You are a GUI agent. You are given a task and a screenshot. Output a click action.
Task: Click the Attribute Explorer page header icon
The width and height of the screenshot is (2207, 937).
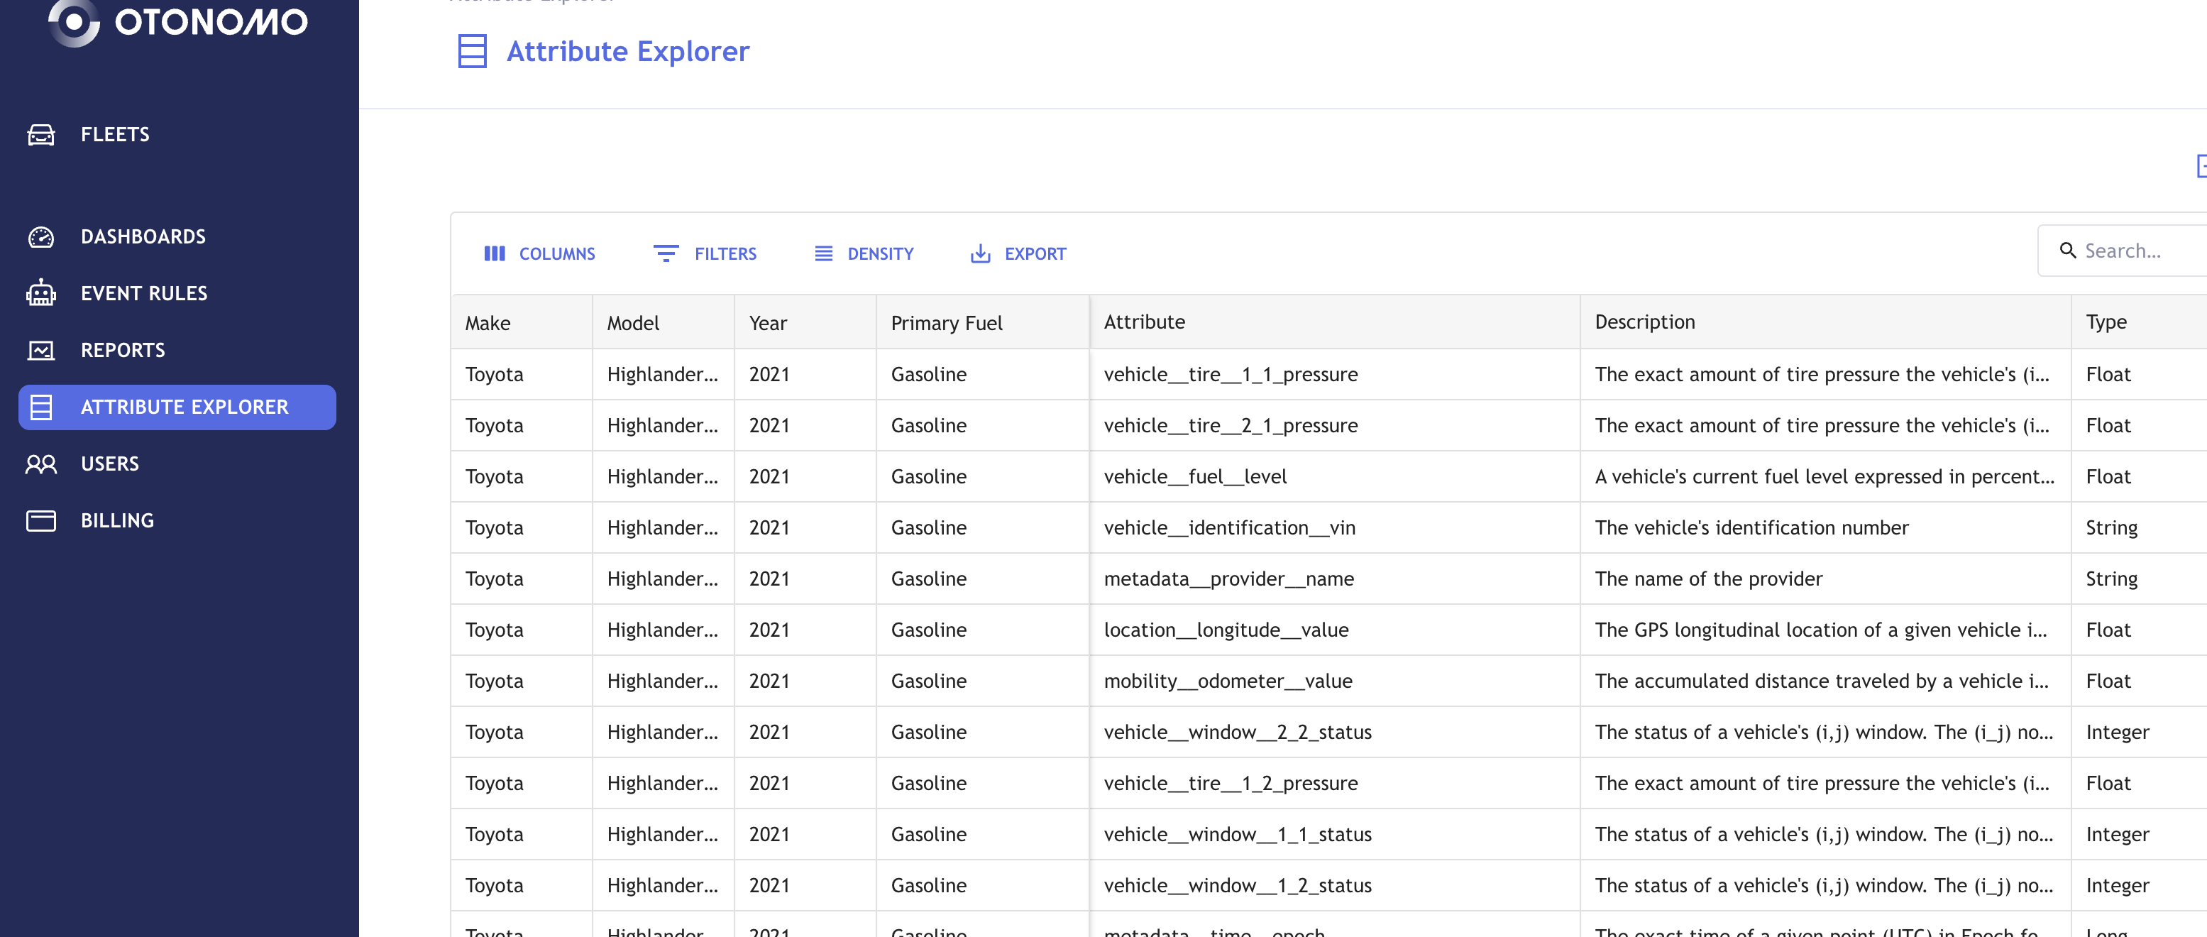[472, 51]
